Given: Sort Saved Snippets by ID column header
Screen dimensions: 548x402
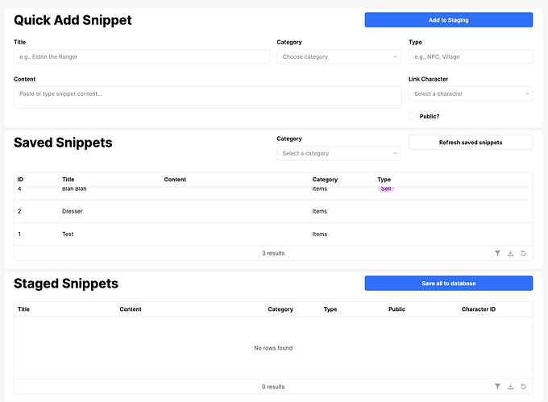Looking at the screenshot, I should 21,180.
